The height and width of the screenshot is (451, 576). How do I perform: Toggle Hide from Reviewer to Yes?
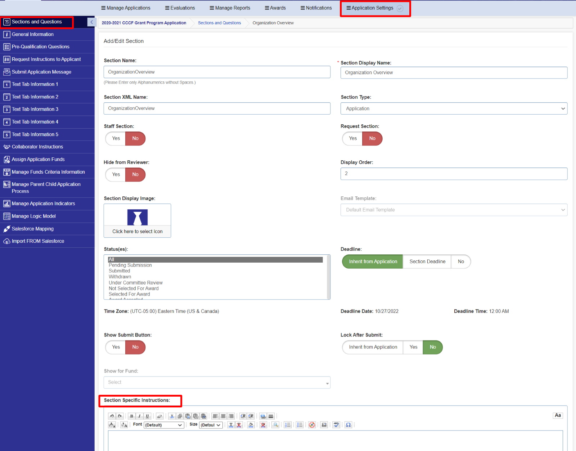pos(115,174)
